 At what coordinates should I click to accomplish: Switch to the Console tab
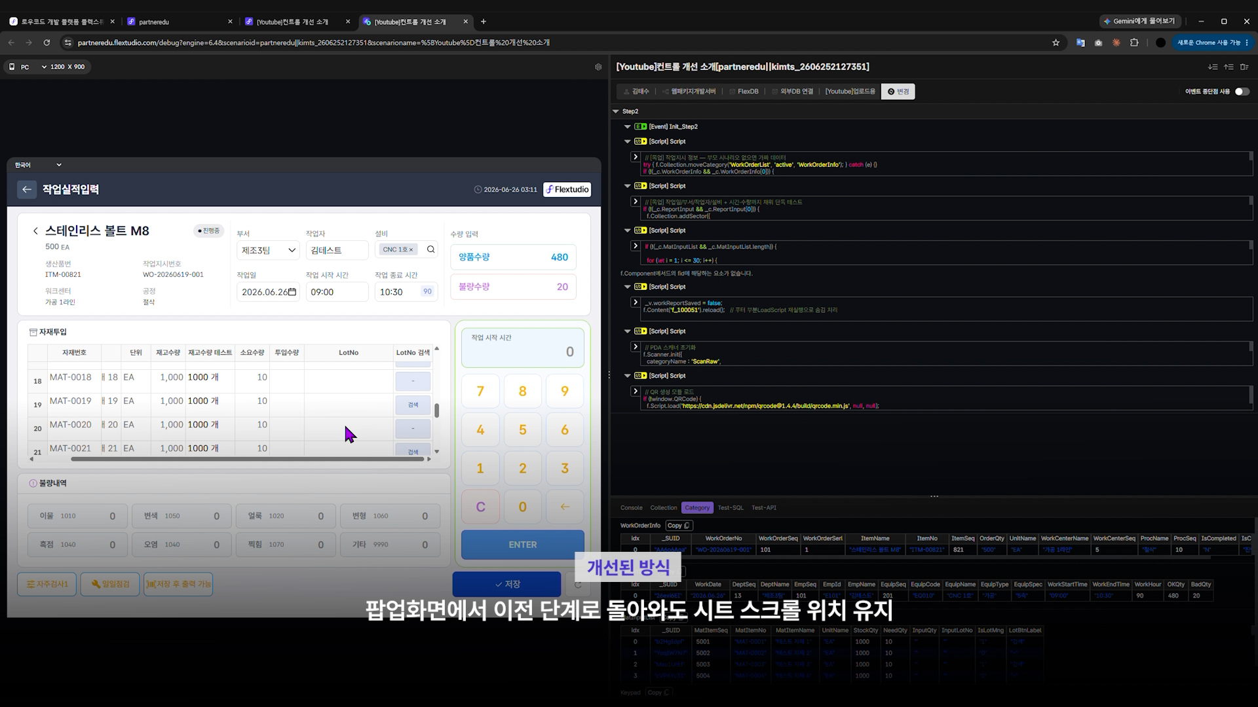tap(631, 508)
